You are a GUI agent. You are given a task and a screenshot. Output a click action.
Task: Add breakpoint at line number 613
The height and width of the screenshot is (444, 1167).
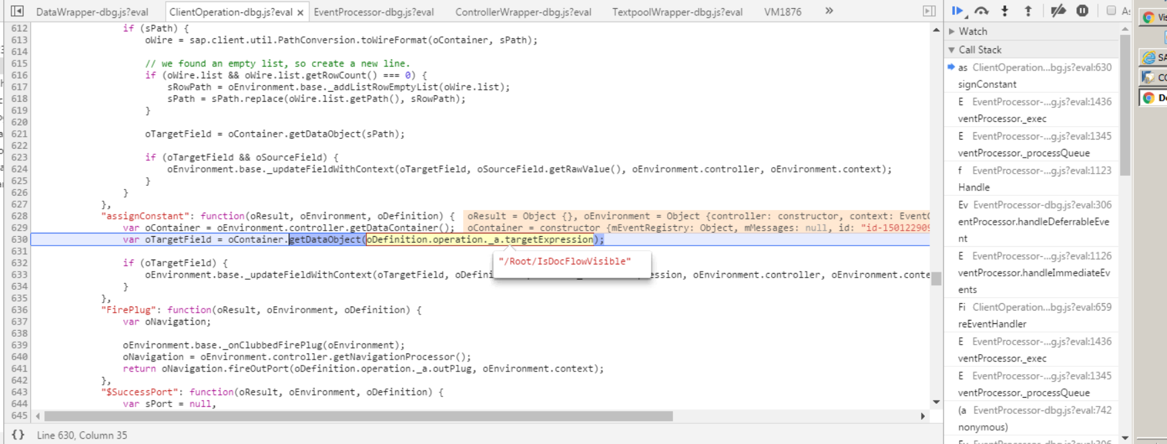click(19, 40)
